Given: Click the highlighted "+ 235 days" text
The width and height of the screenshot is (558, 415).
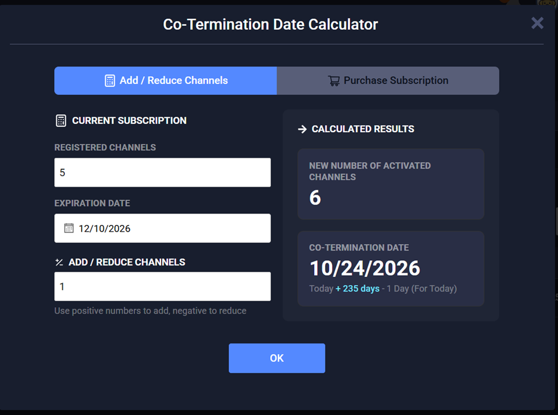Looking at the screenshot, I should click(357, 289).
